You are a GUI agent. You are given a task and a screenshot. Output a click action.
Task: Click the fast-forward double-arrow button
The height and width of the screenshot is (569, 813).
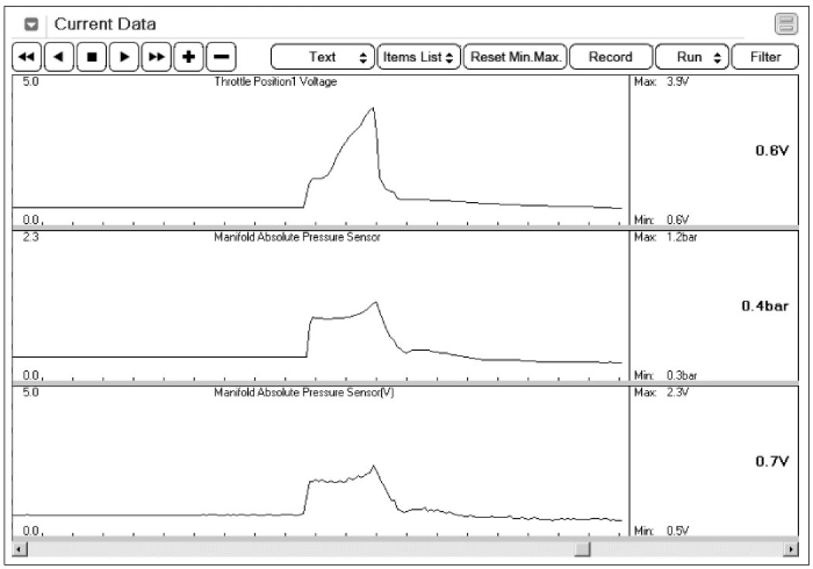tap(156, 57)
